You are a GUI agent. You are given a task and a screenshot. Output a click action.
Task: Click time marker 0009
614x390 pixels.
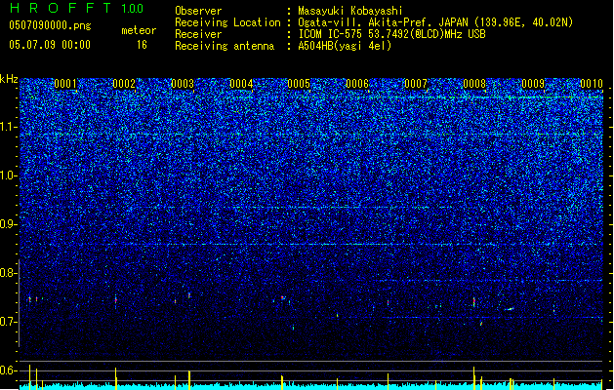[533, 84]
